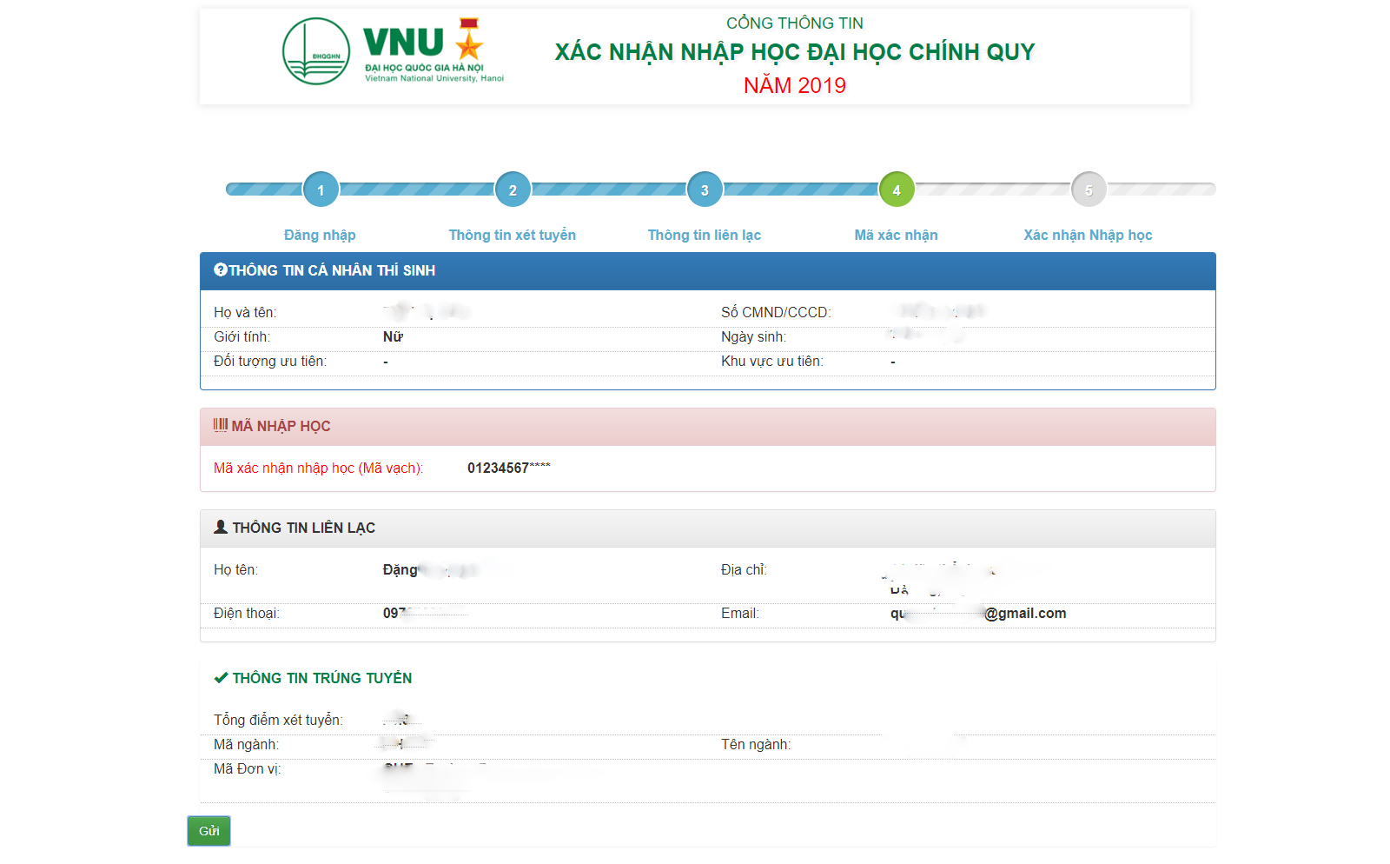
Task: Click the user icon in contact header
Action: (x=221, y=527)
